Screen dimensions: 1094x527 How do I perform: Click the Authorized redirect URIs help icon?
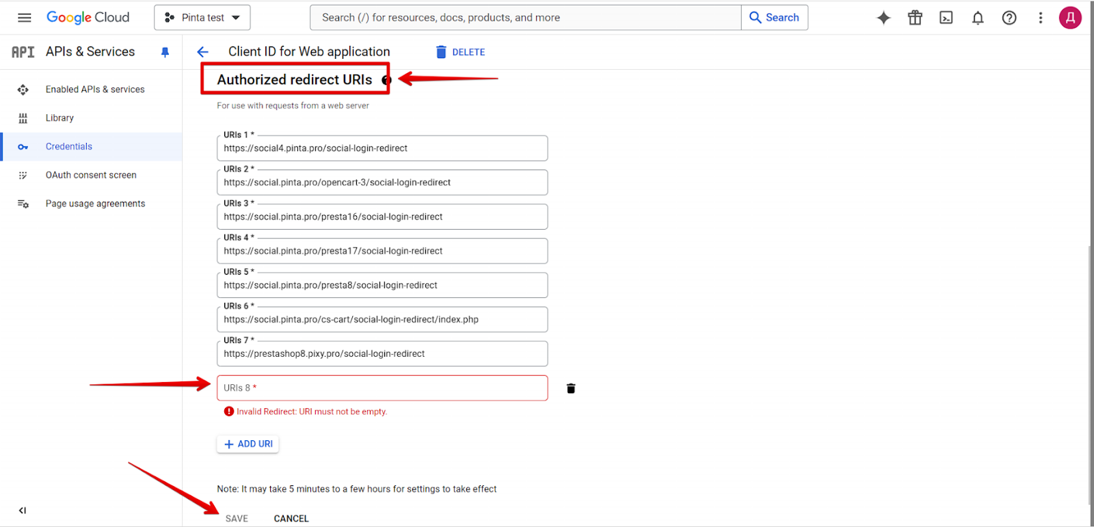(x=386, y=81)
